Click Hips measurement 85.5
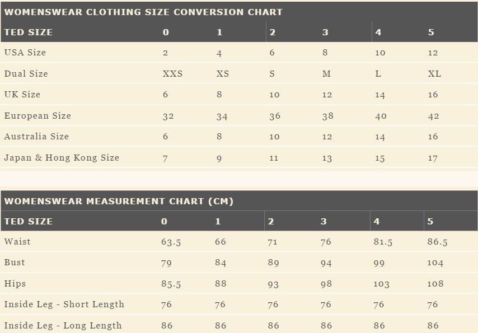Viewport: 478px width, 333px height. coord(171,284)
